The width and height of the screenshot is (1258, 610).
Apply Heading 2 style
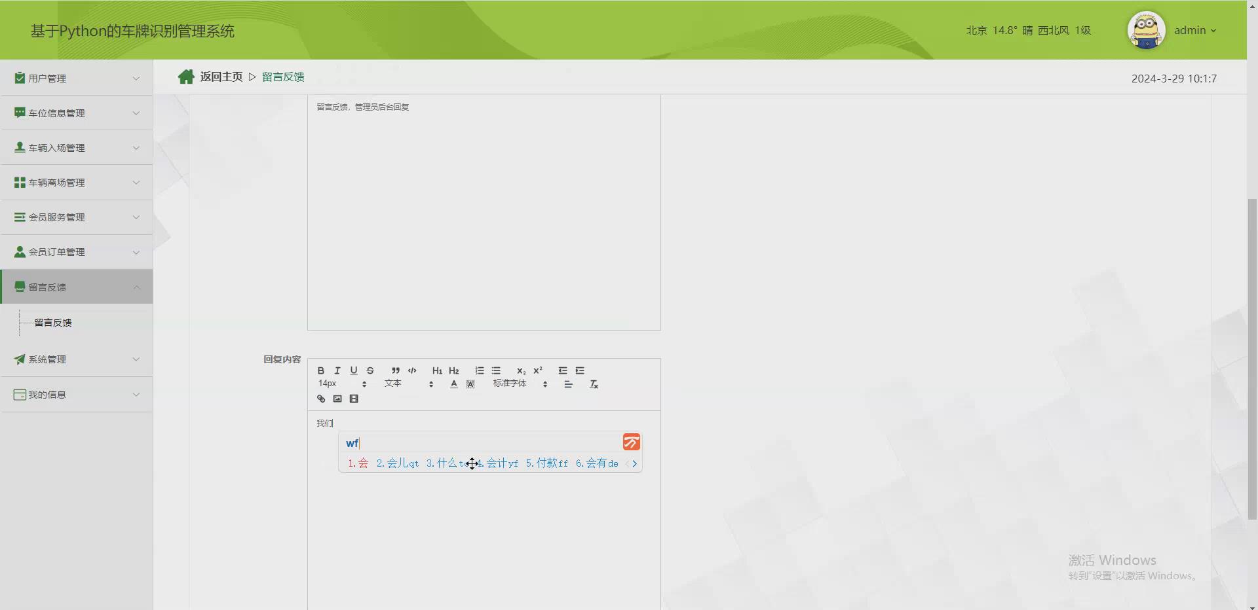coord(454,370)
